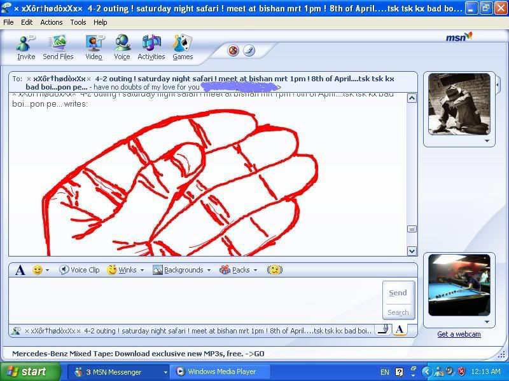Open the Activities icon
Image resolution: width=509 pixels, height=381 pixels.
point(151,47)
